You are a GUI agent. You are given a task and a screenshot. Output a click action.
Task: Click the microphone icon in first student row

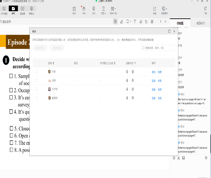127,72
